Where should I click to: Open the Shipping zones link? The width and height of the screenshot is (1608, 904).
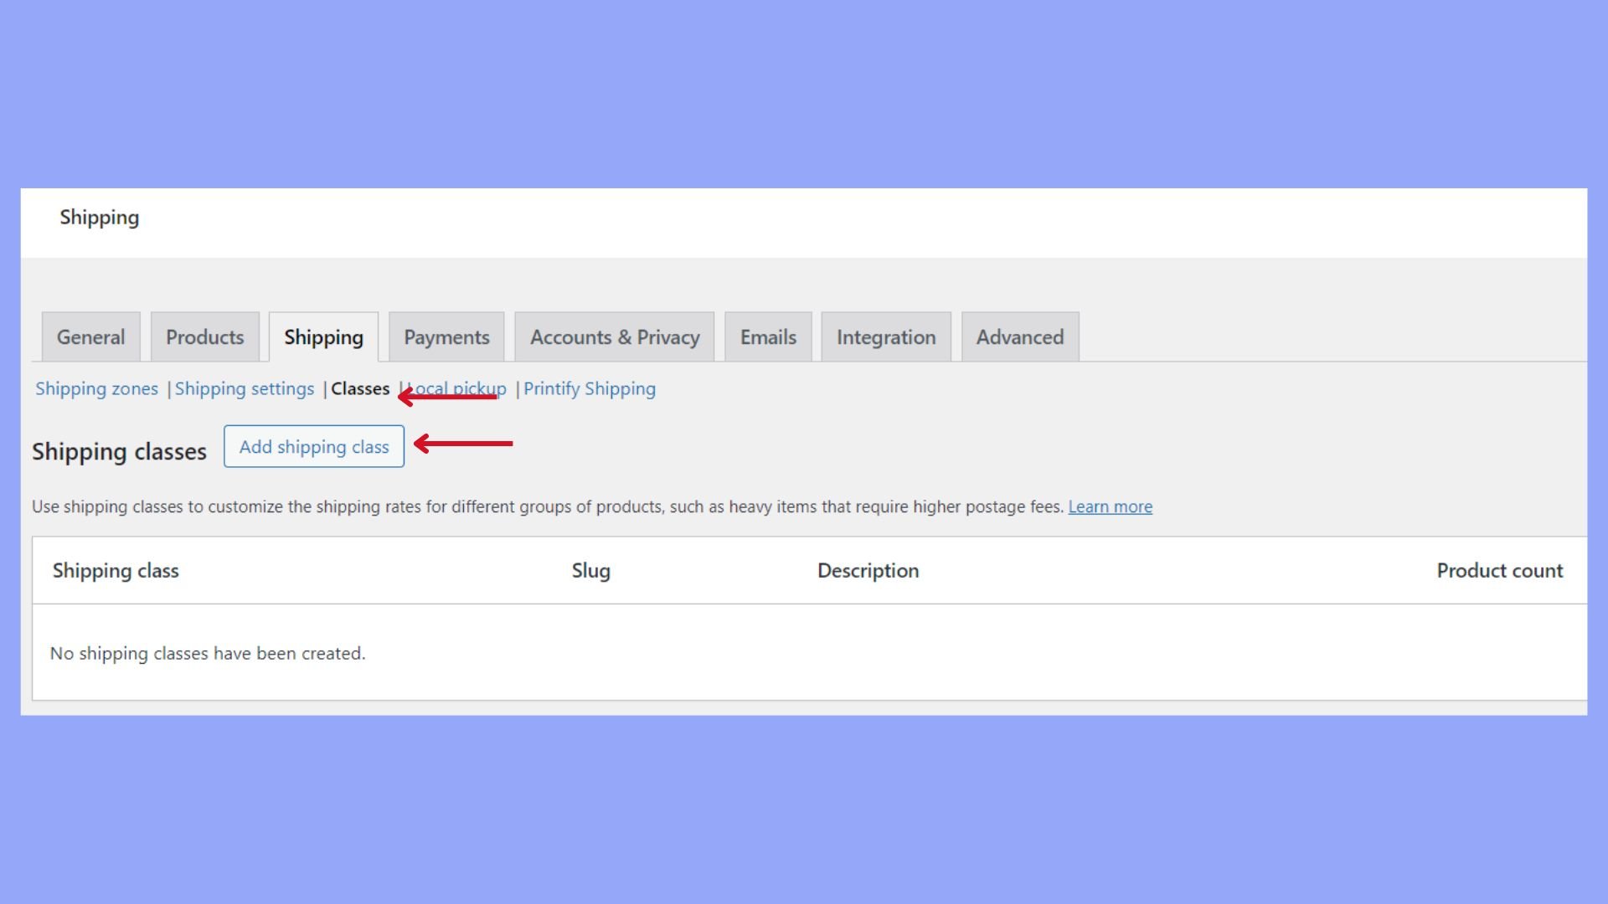(96, 389)
